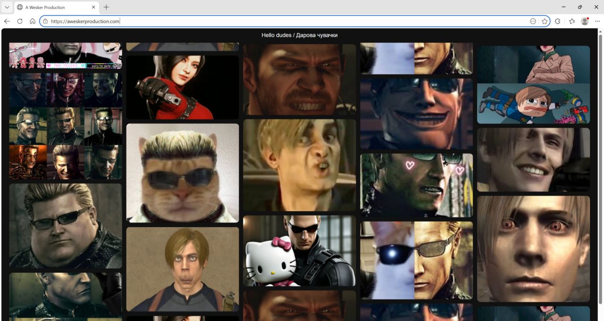This screenshot has width=604, height=321.
Task: Click the vertical page scrollbar
Action: coord(600,170)
